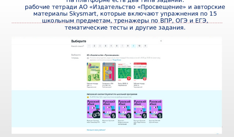The height and width of the screenshot is (137, 234).
Task: Open the Skysmart Всероссийская контрольная cover
Action: (x=125, y=109)
